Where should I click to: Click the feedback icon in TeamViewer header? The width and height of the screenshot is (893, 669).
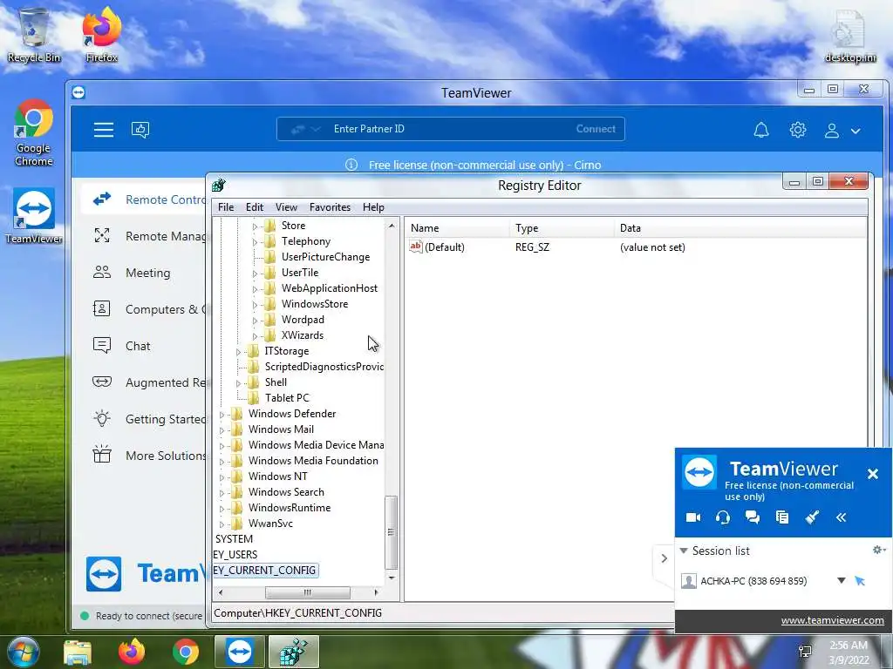(x=140, y=130)
